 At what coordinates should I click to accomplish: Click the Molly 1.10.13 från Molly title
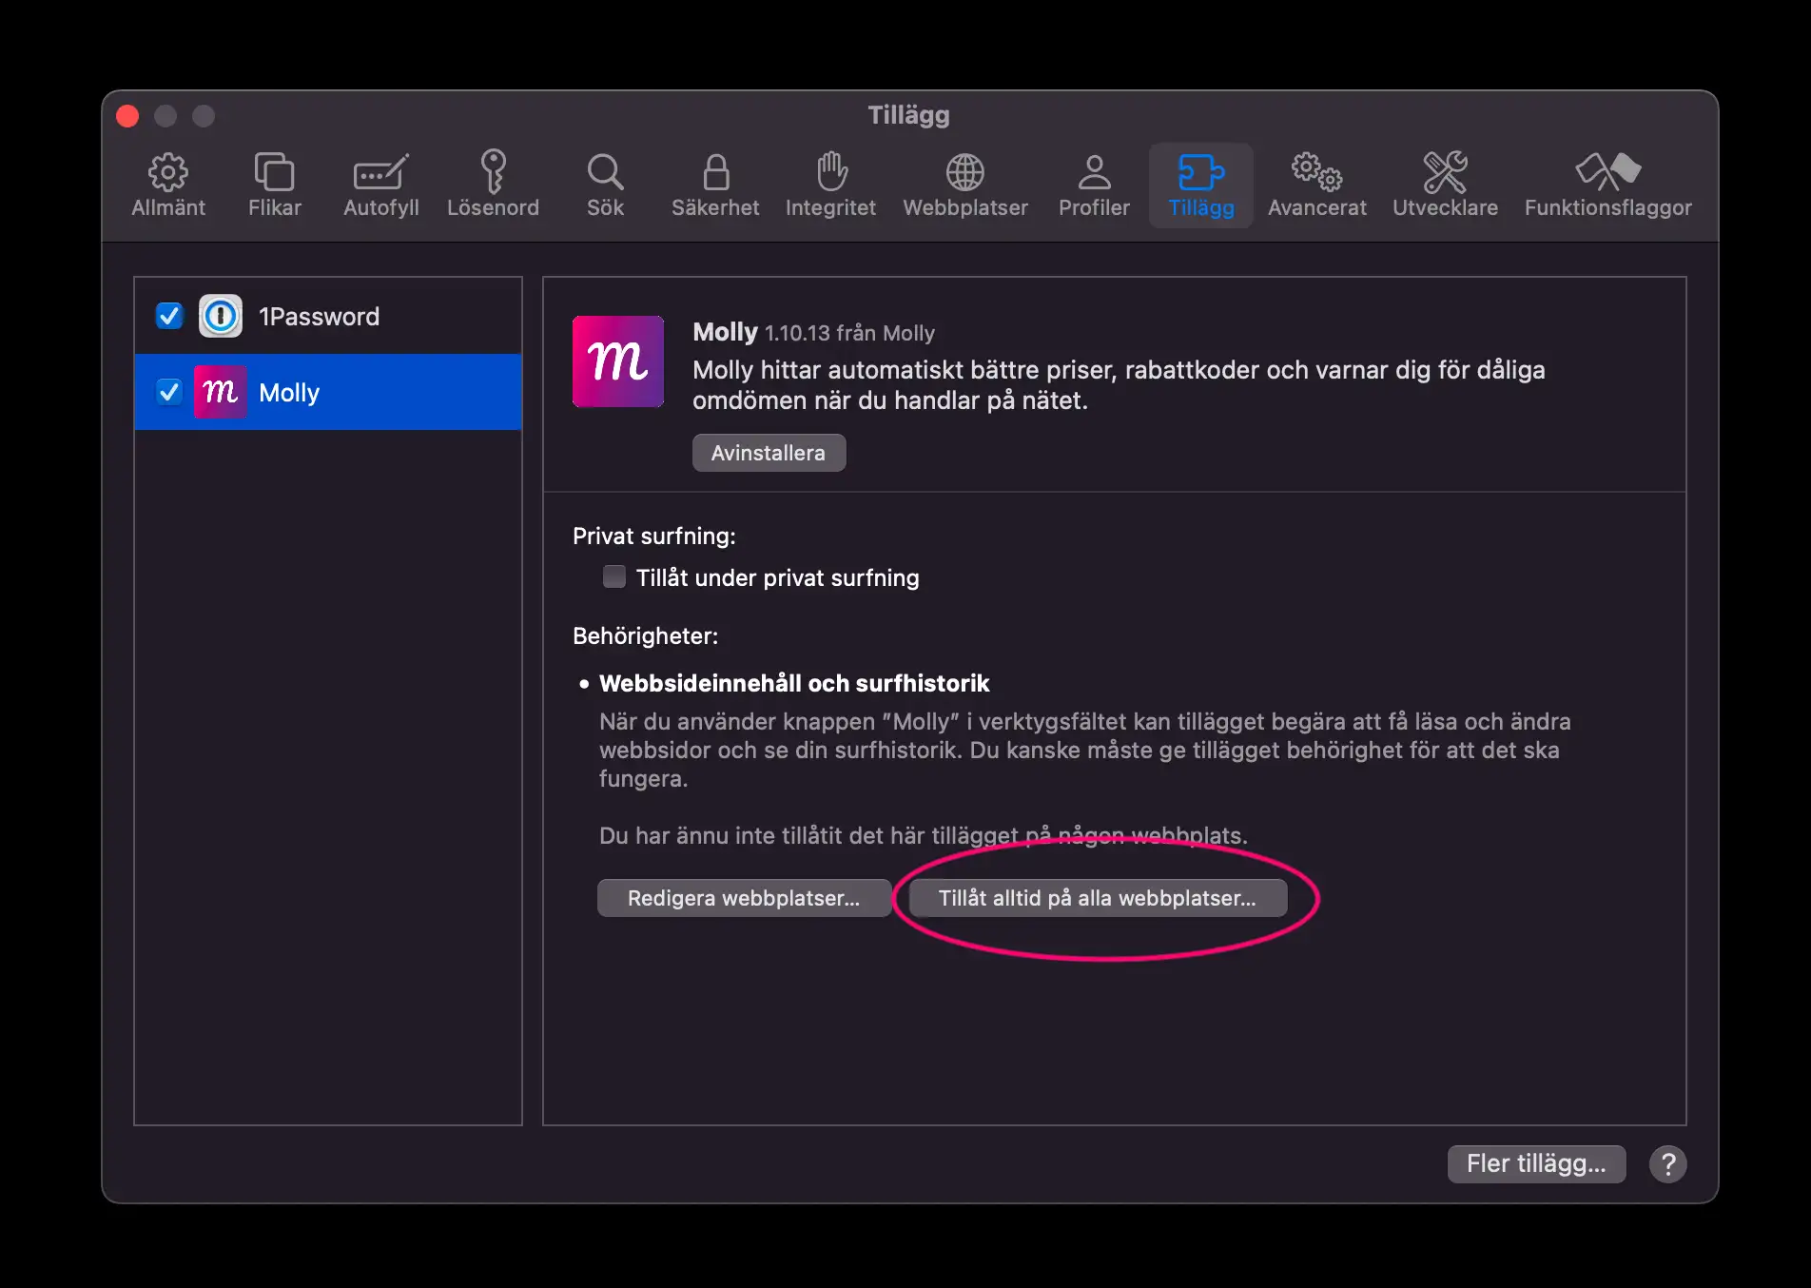point(814,332)
